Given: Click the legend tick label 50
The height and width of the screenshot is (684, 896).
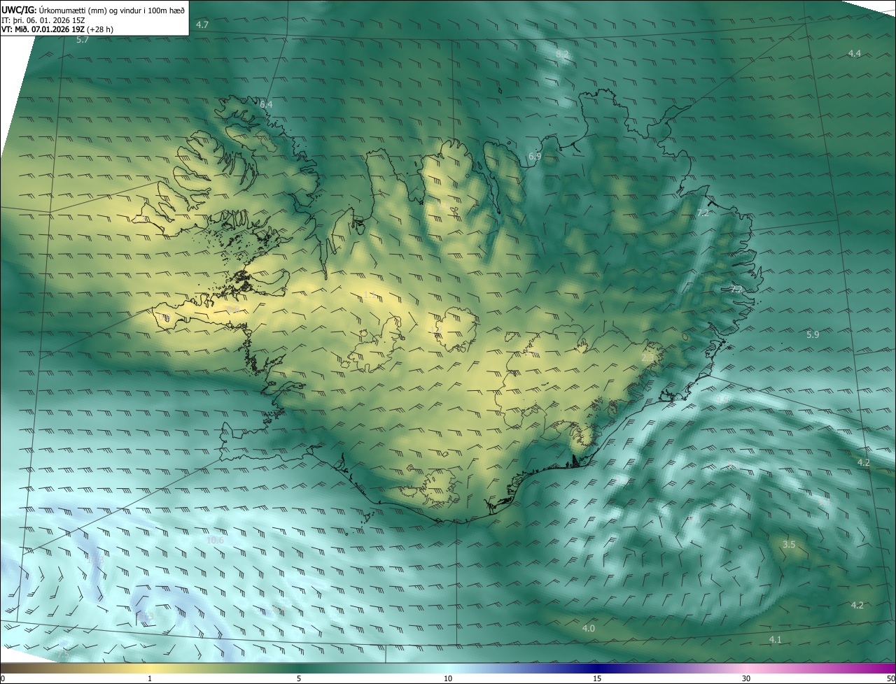Looking at the screenshot, I should pyautogui.click(x=890, y=678).
